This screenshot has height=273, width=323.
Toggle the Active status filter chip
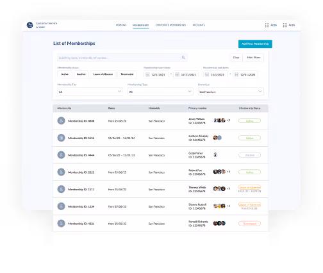(65, 74)
